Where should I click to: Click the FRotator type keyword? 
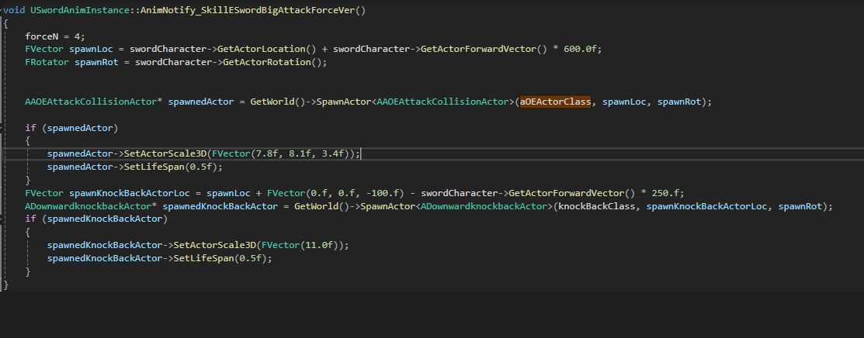47,62
